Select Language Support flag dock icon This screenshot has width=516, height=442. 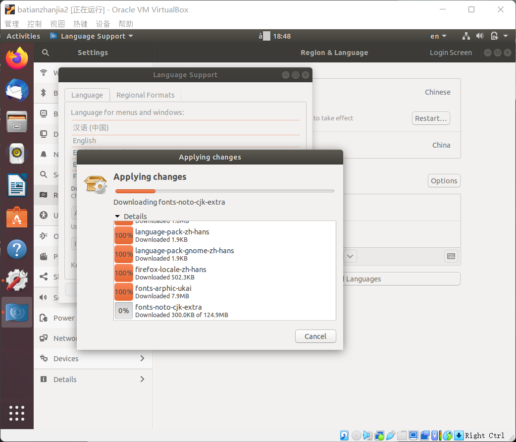coord(17,312)
